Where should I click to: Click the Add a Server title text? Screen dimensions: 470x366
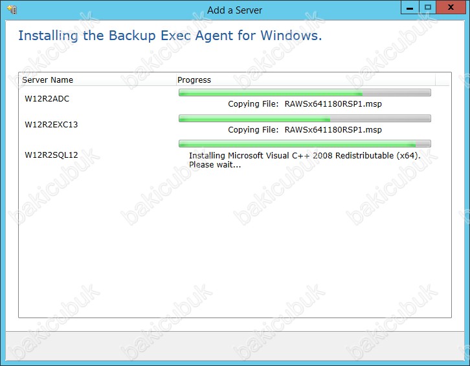pos(235,10)
